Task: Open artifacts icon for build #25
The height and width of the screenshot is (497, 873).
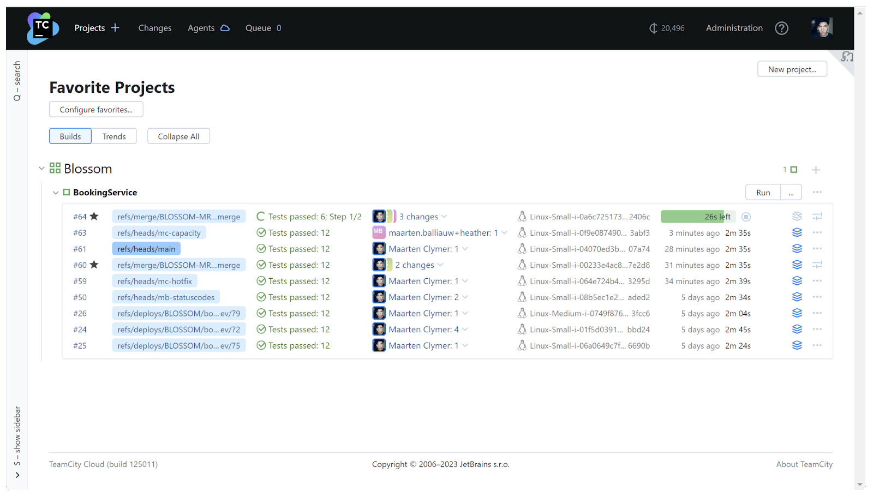Action: coord(797,345)
